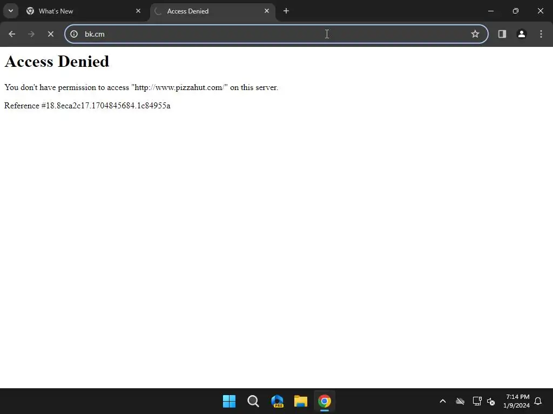
Task: Open Chrome three-dot menu
Action: [541, 34]
